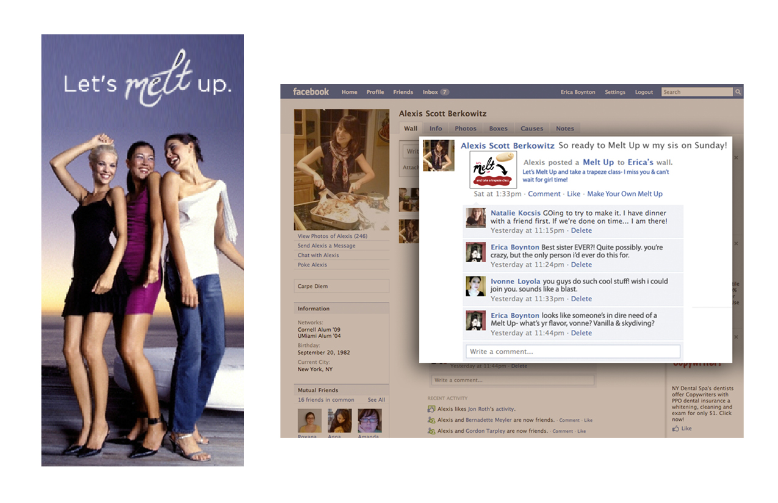Switch to the Info tab
778x503 pixels.
tap(436, 129)
